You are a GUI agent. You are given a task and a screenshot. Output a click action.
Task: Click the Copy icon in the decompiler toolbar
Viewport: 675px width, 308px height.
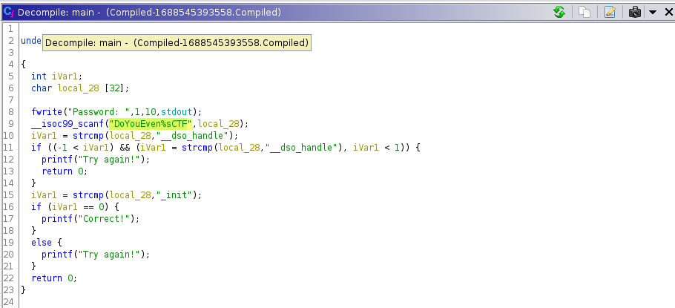point(585,12)
